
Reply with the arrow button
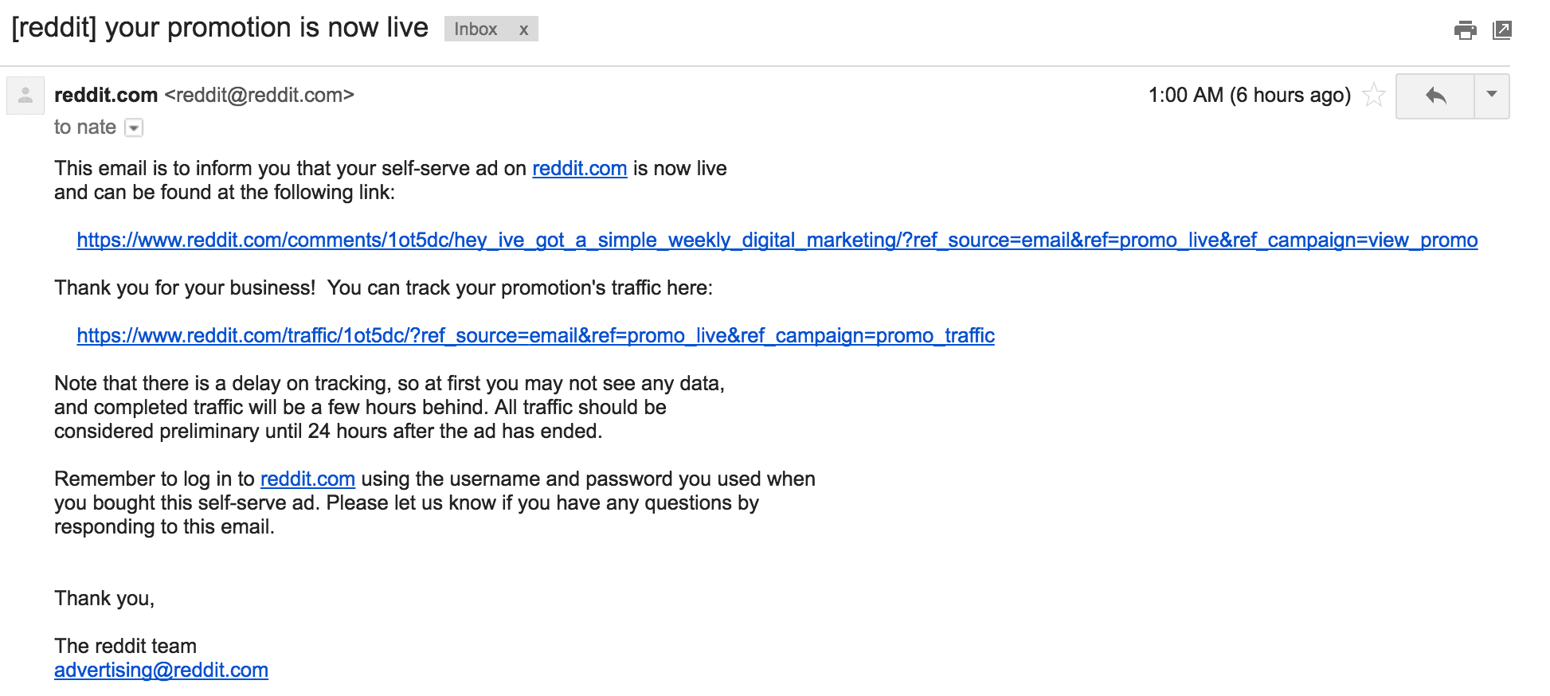1435,96
